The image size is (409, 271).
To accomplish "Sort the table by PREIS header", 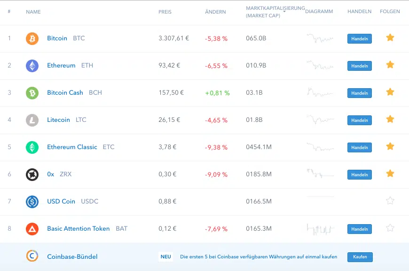I will [x=165, y=12].
